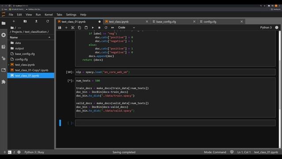
Task: Click text_class_01.ipynb status bar label
Action: coord(266,152)
